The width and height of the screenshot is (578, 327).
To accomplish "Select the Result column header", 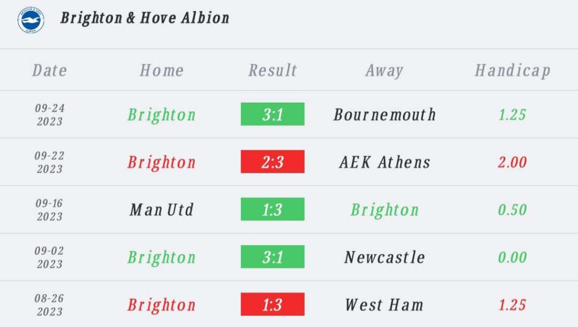I will (x=273, y=70).
